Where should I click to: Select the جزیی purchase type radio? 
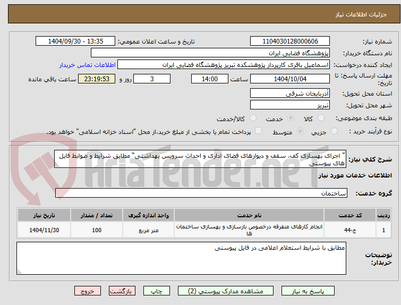pyautogui.click(x=334, y=131)
